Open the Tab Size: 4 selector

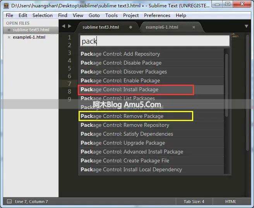click(x=194, y=201)
